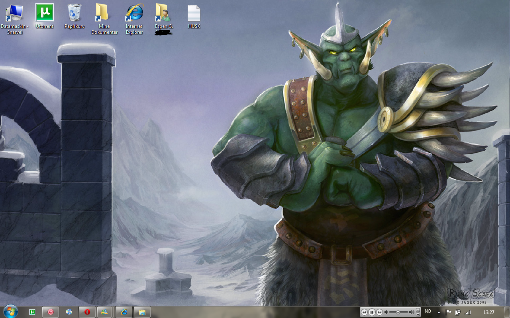Select the Internet Explorer desktop shortcut
Image resolution: width=510 pixels, height=318 pixels.
(x=134, y=19)
